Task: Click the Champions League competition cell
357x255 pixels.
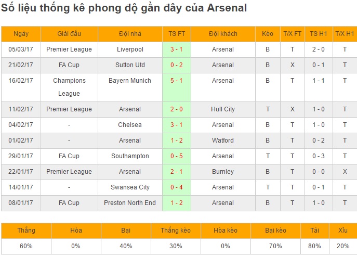Action: (x=69, y=87)
